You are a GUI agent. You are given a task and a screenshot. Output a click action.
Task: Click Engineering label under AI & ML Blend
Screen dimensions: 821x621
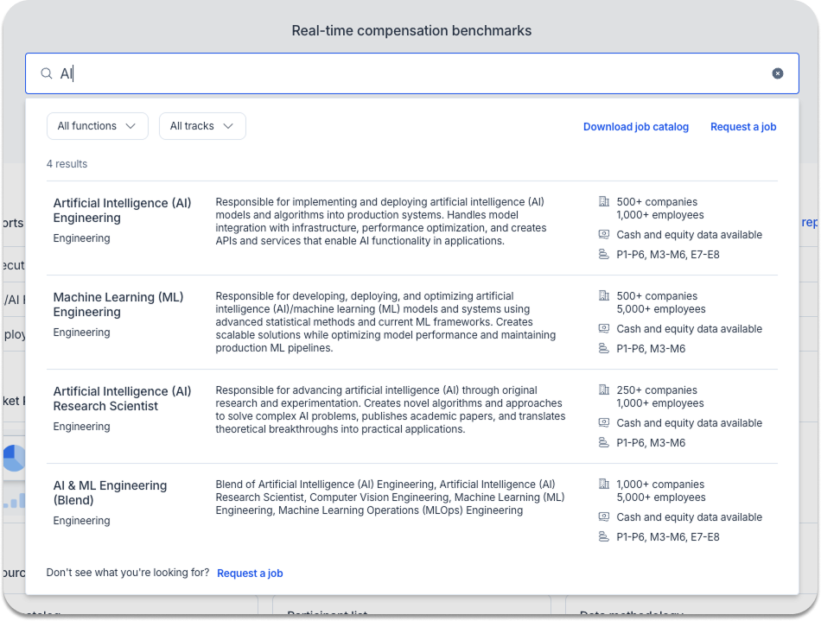click(82, 521)
